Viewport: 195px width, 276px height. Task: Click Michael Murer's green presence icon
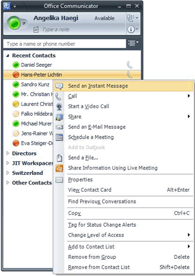[16, 123]
